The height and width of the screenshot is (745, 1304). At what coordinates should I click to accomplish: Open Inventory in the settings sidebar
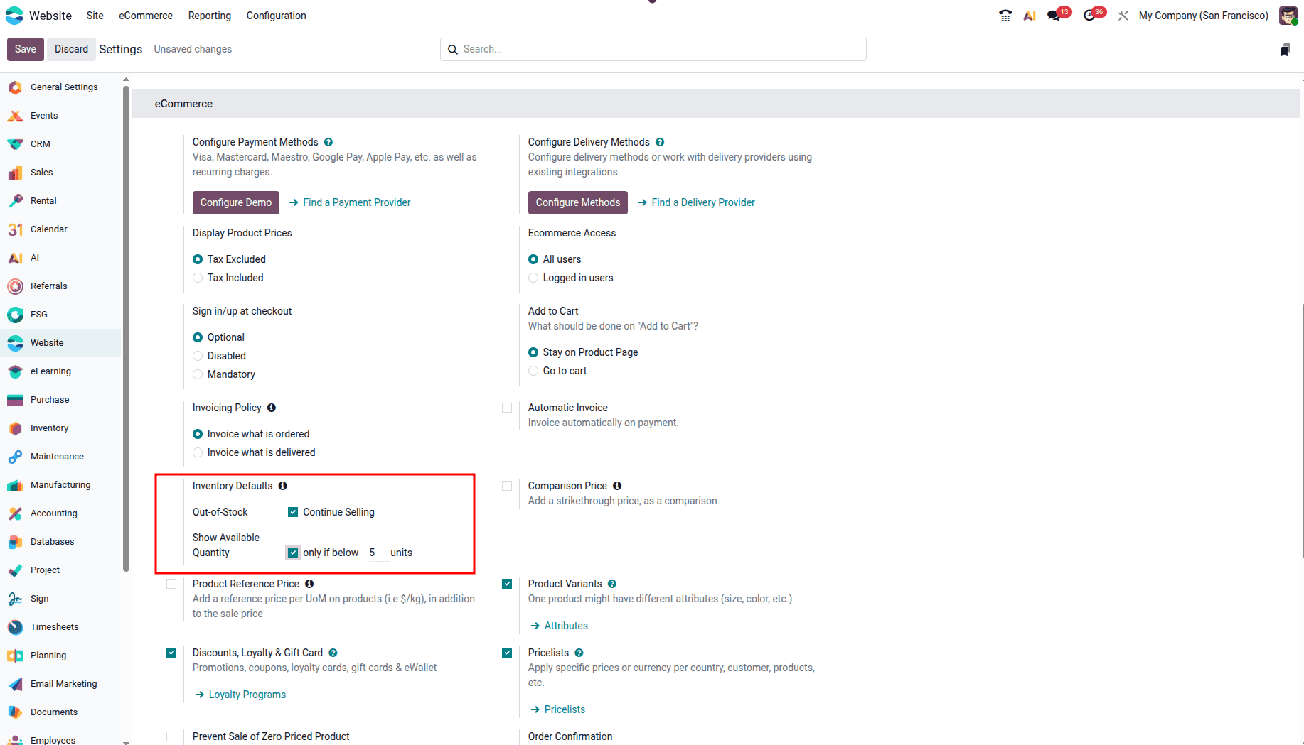(60, 428)
